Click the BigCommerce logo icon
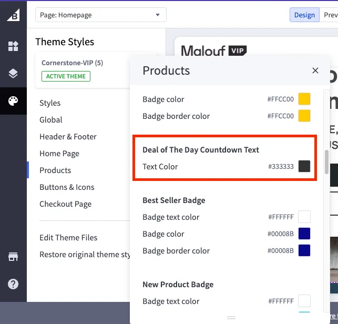The image size is (338, 324). (x=13, y=15)
